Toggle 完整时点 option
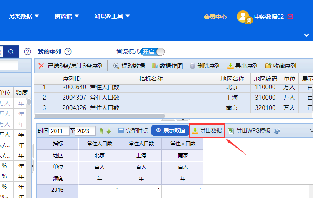313x198 pixels. coord(133,130)
